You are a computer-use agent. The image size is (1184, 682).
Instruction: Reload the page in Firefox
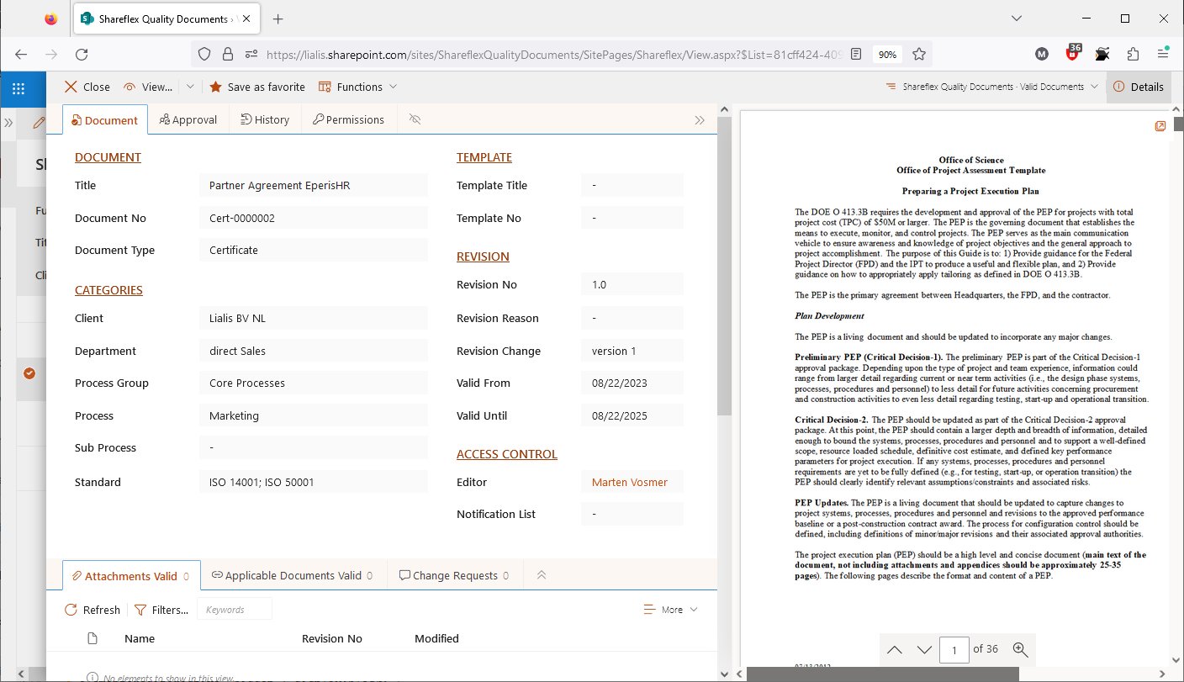point(82,54)
